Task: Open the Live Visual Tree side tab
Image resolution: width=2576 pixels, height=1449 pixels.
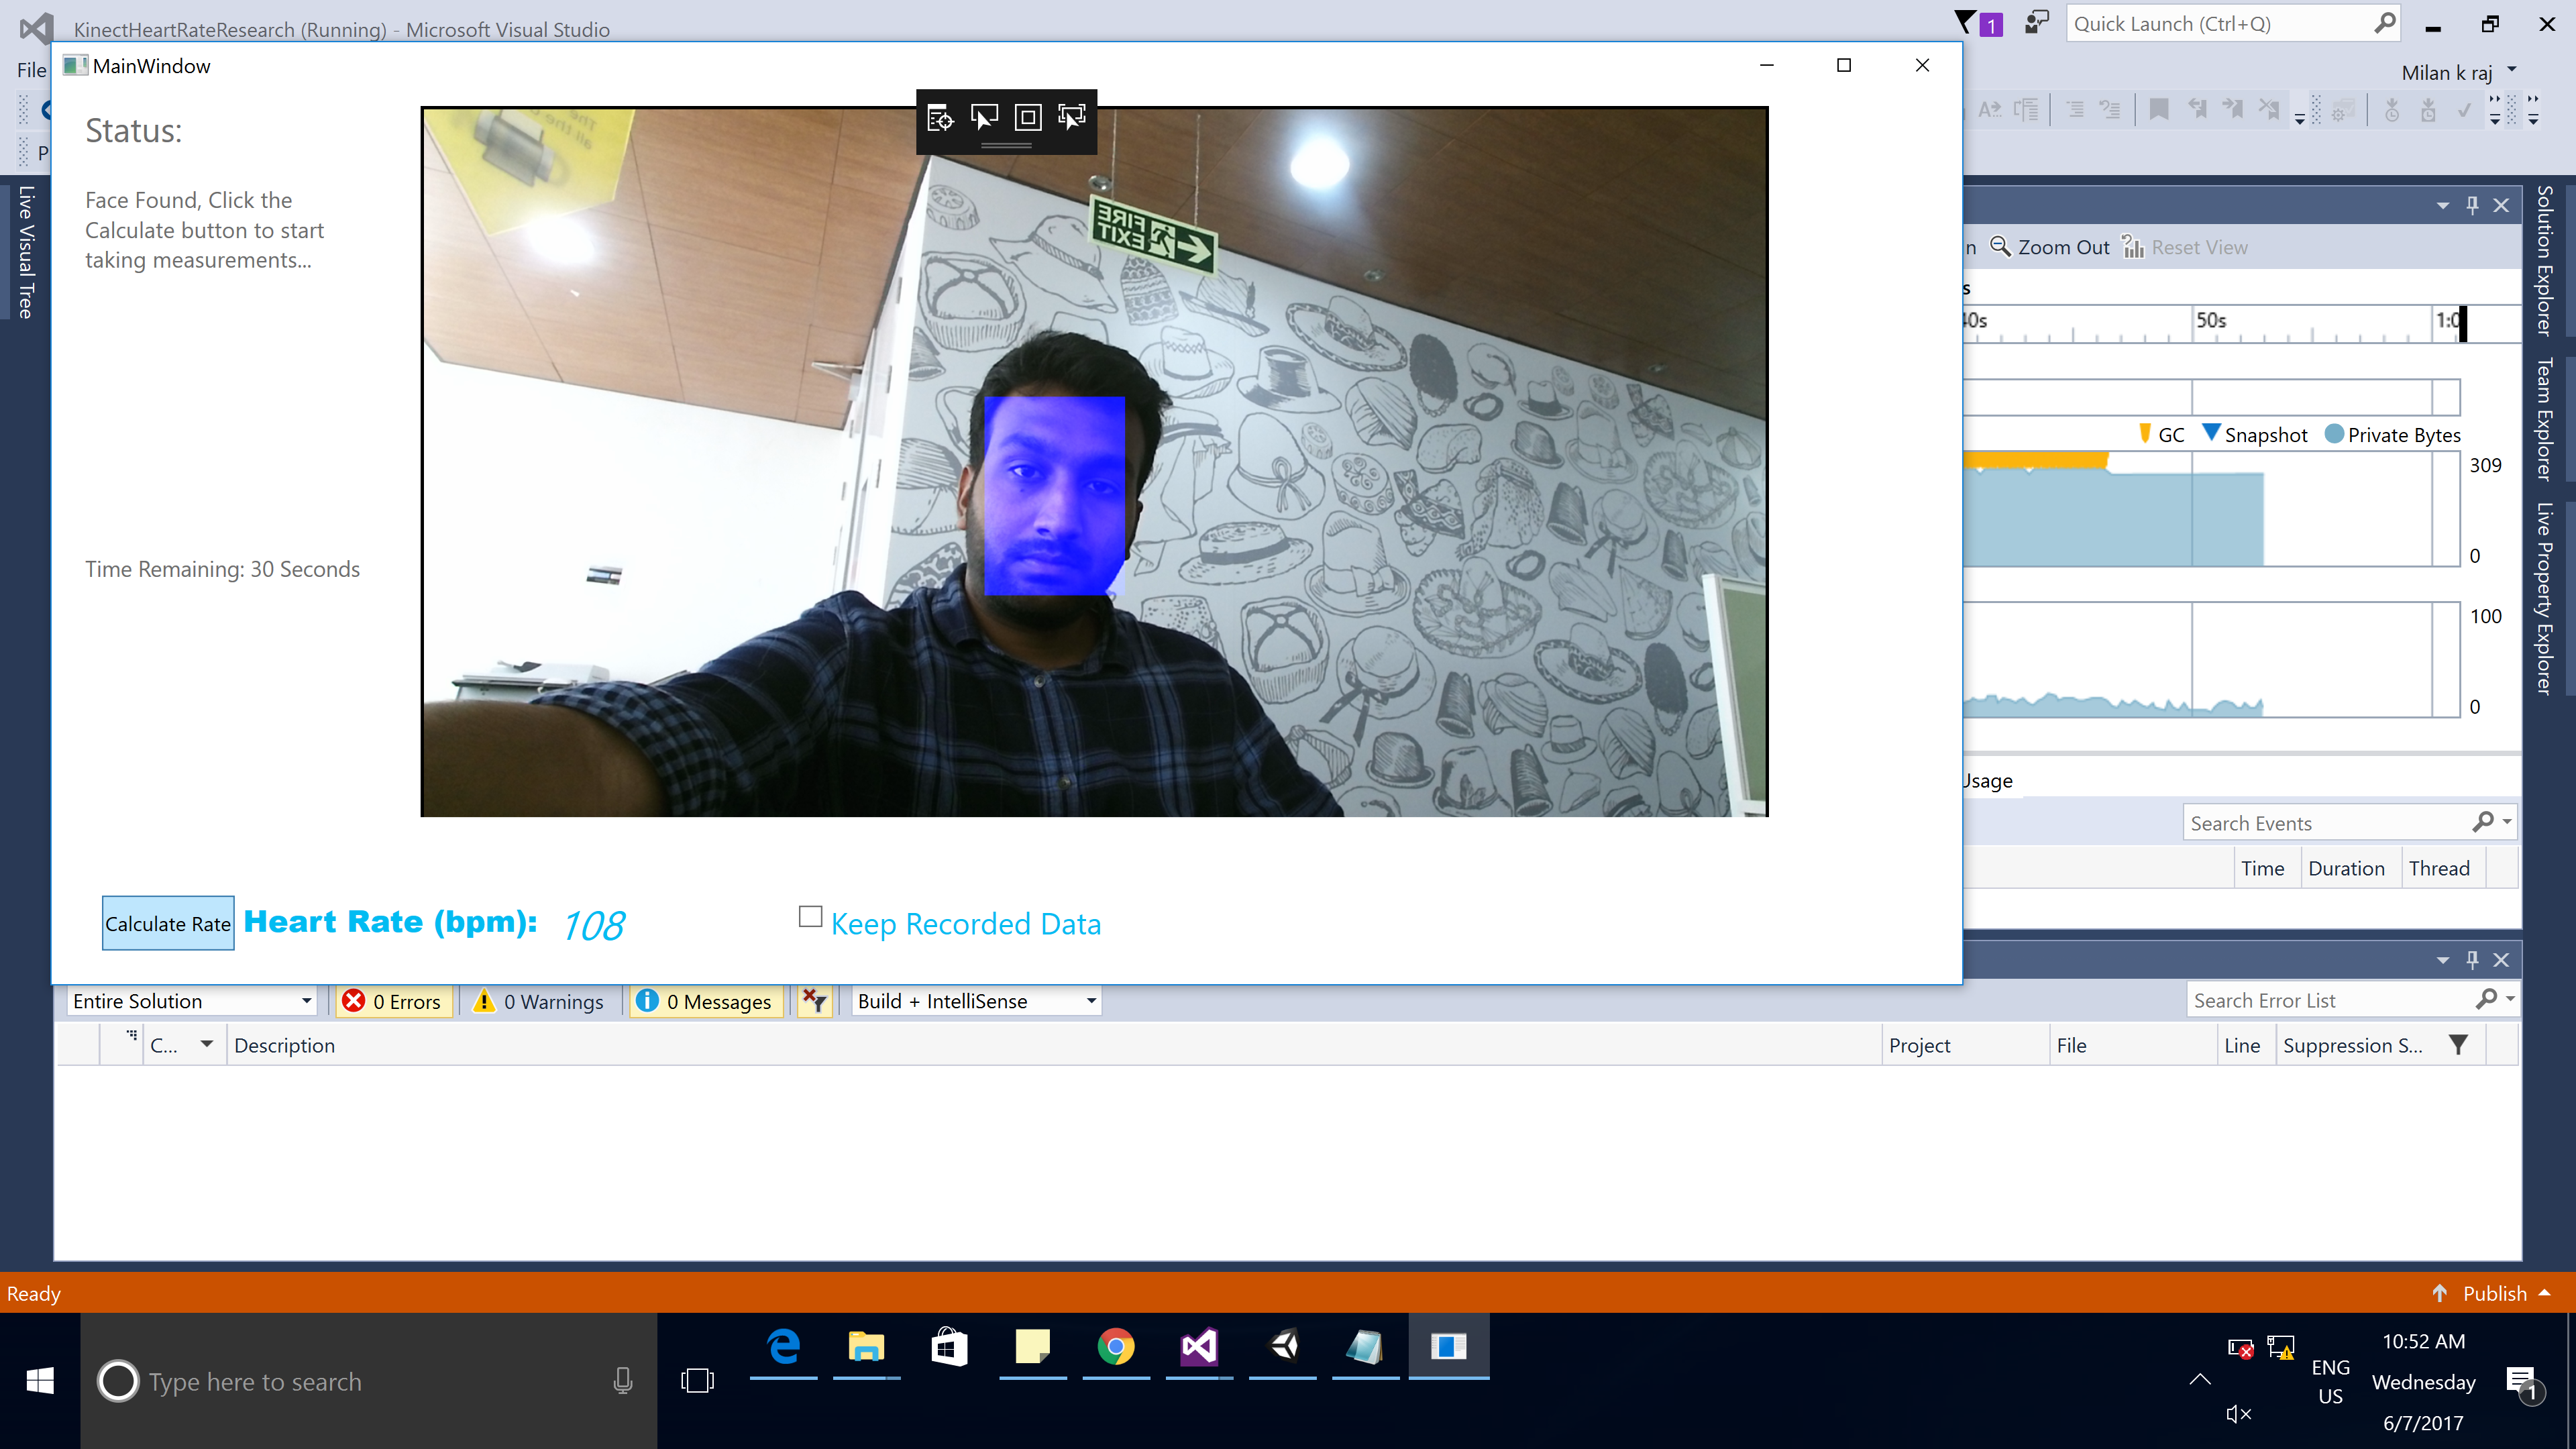Action: (27, 252)
